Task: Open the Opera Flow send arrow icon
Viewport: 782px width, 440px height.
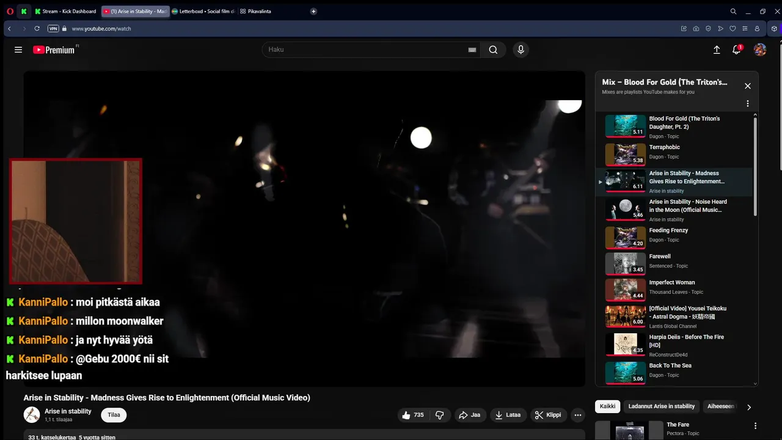Action: [720, 29]
